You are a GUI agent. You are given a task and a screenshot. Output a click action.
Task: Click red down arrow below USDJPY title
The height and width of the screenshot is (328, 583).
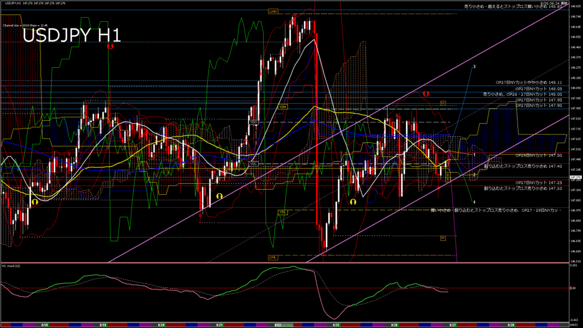click(109, 47)
